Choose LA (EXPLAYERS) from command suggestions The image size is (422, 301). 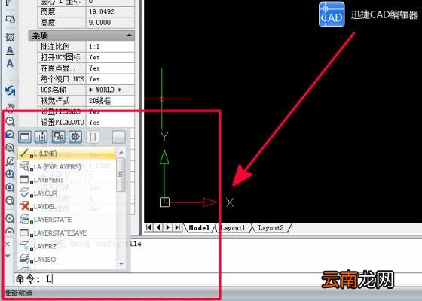click(66, 166)
